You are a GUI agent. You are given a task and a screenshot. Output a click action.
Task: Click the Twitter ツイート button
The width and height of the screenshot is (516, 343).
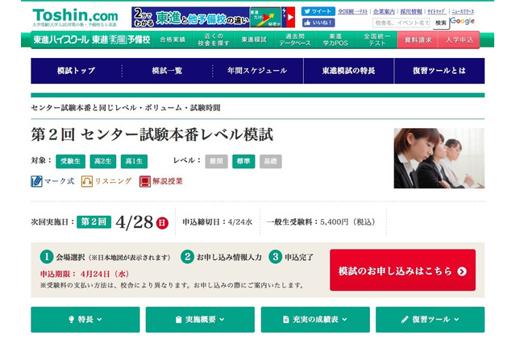[x=318, y=11]
